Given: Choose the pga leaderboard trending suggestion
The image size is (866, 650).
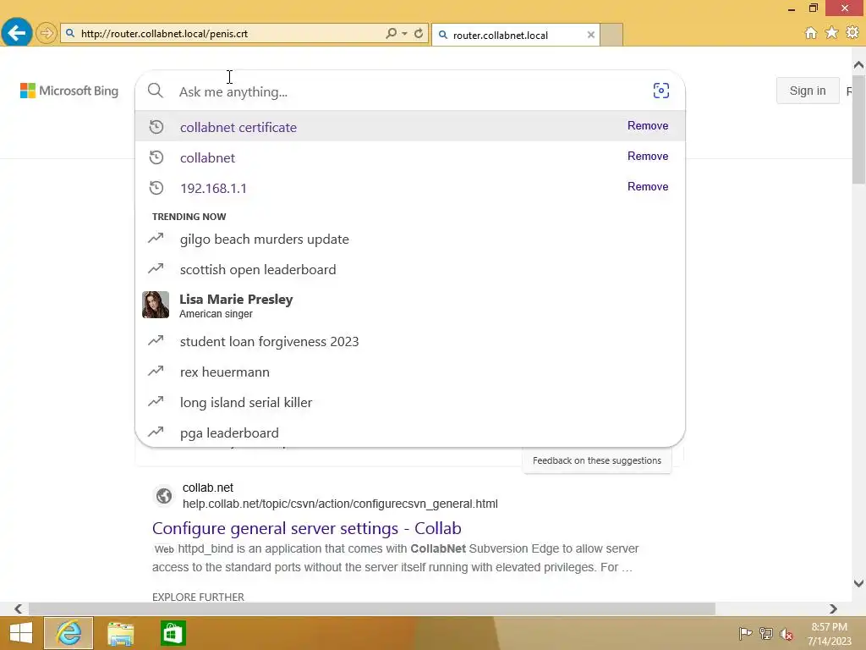Looking at the screenshot, I should point(410,432).
